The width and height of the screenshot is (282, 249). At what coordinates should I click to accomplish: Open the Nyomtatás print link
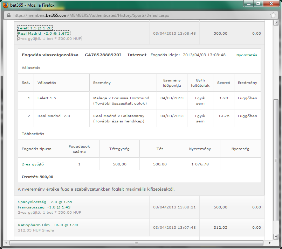[247, 55]
